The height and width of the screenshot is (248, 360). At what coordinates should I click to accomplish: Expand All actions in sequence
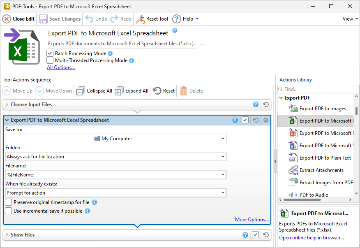click(132, 91)
